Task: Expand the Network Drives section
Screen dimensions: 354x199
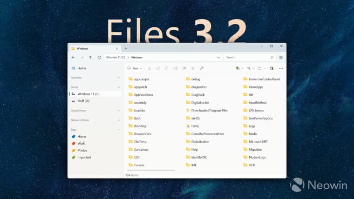Action: [x=119, y=120]
